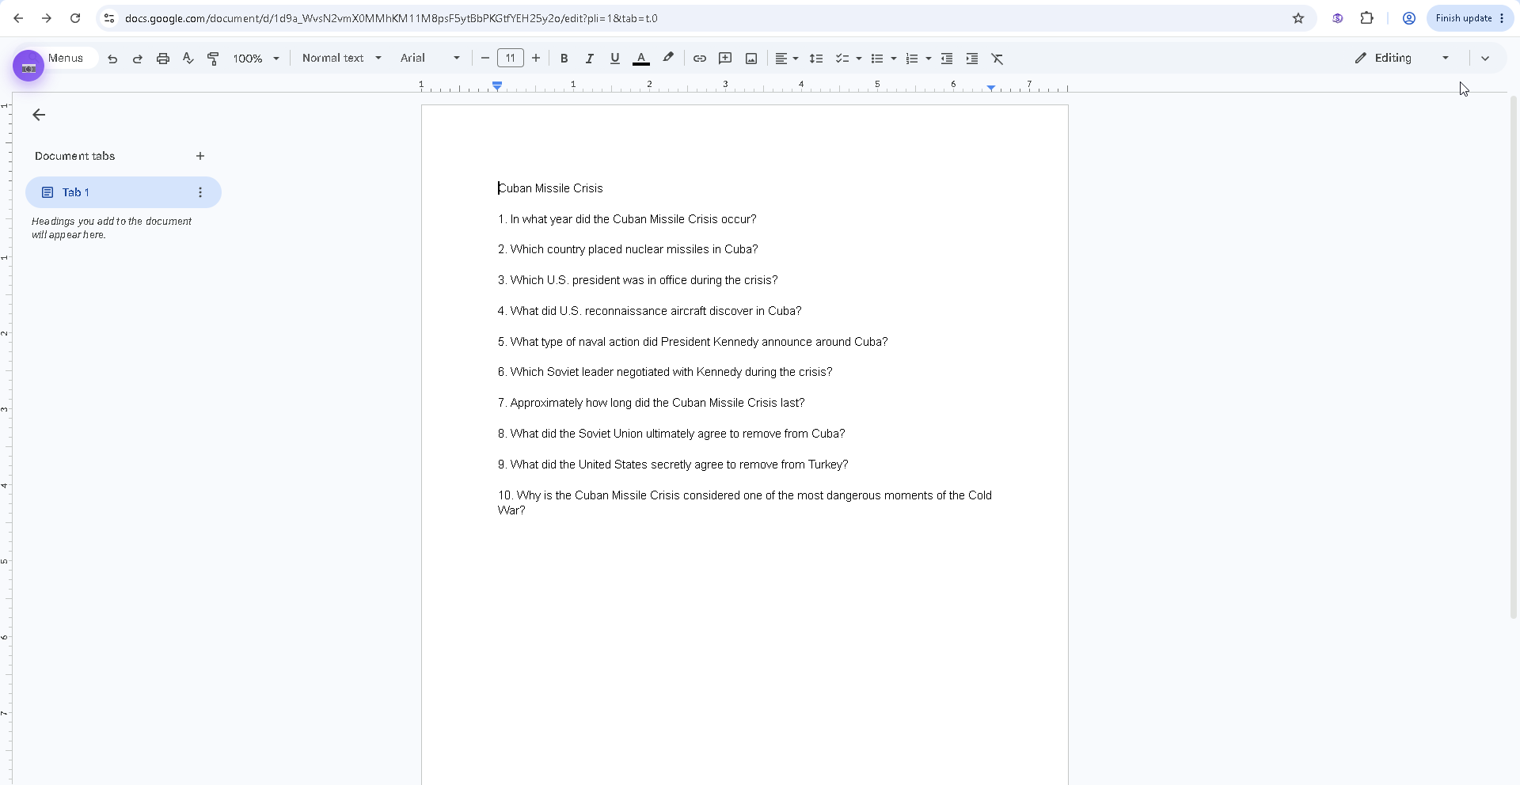This screenshot has height=785, width=1520.
Task: Click question 5 about naval action
Action: [x=693, y=342]
